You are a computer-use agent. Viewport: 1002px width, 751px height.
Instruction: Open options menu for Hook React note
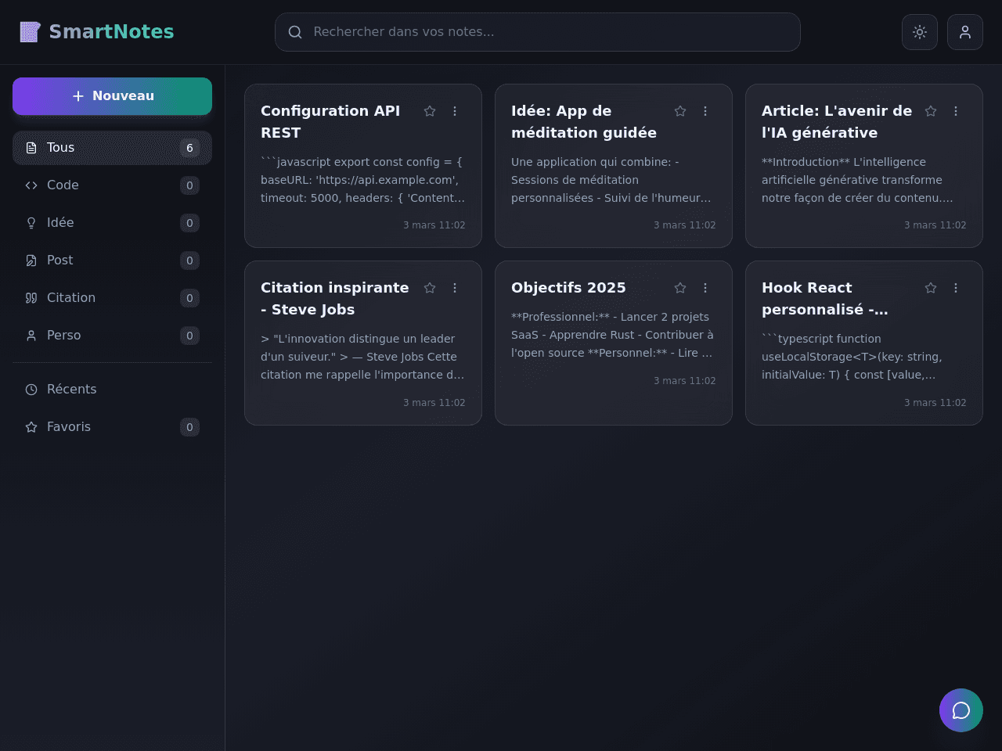(956, 288)
